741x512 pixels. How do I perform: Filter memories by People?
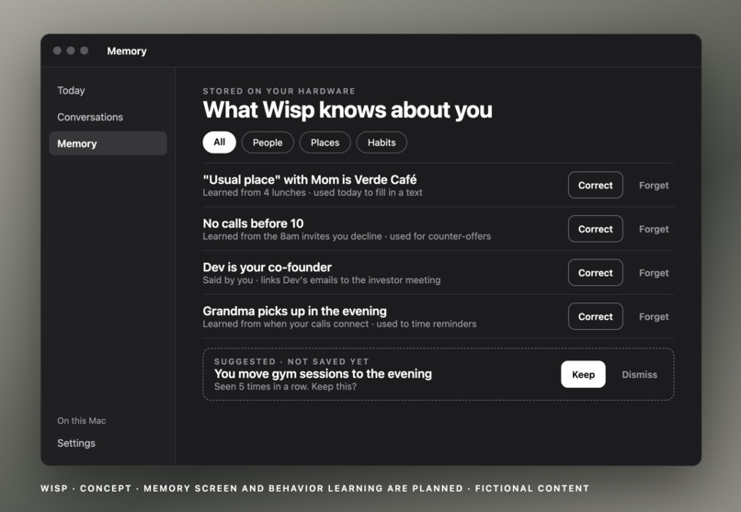click(268, 142)
